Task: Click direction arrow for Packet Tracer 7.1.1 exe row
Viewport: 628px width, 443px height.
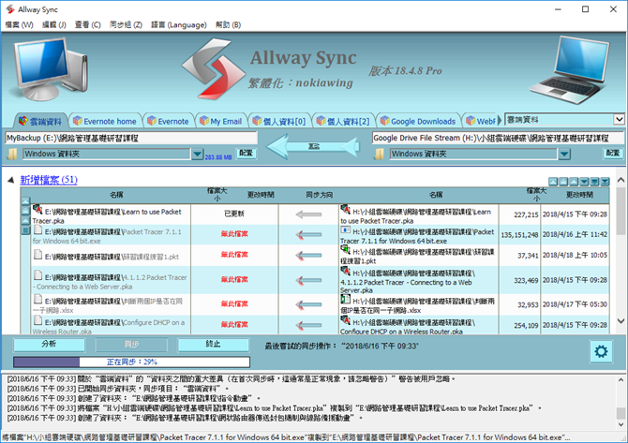Action: 308,234
